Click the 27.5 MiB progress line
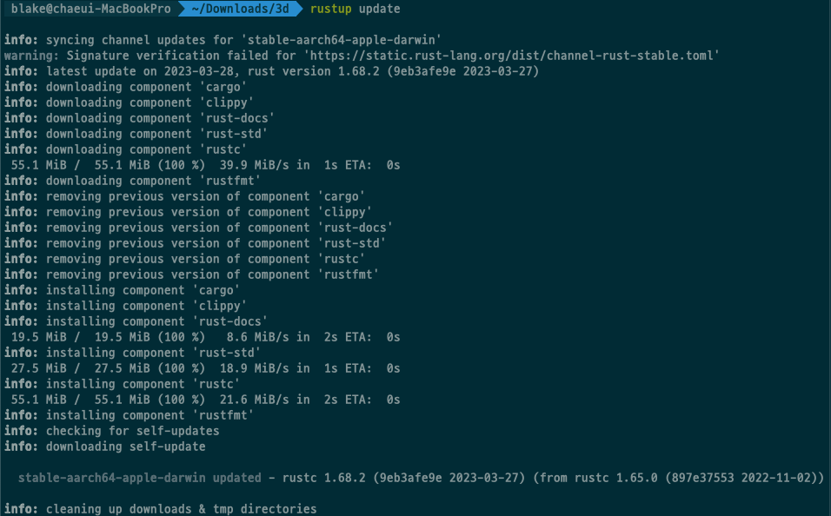831x516 pixels. 205,368
